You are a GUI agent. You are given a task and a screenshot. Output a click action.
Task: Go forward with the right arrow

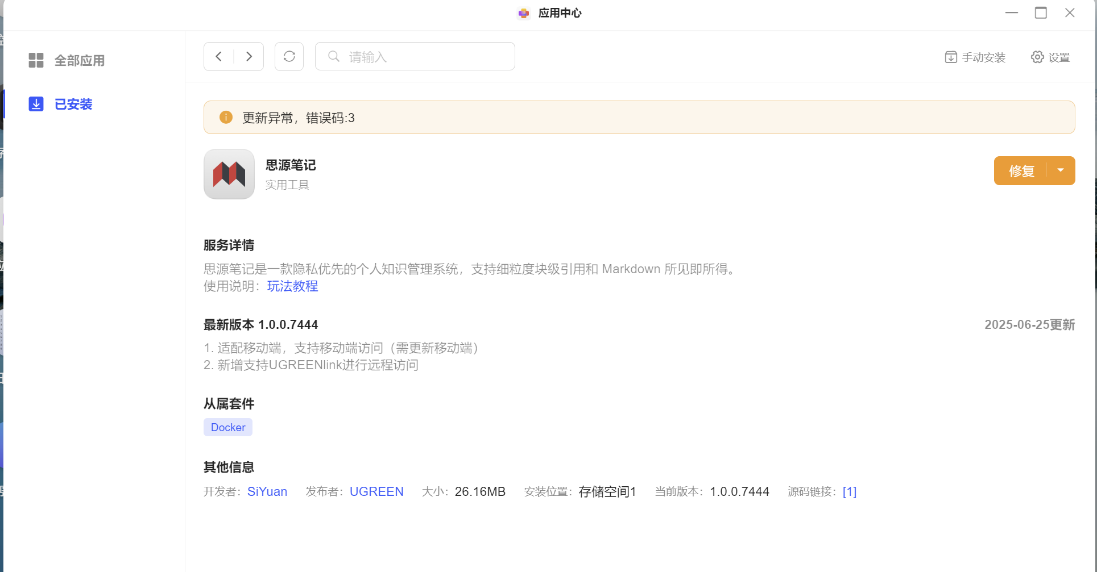pos(249,56)
